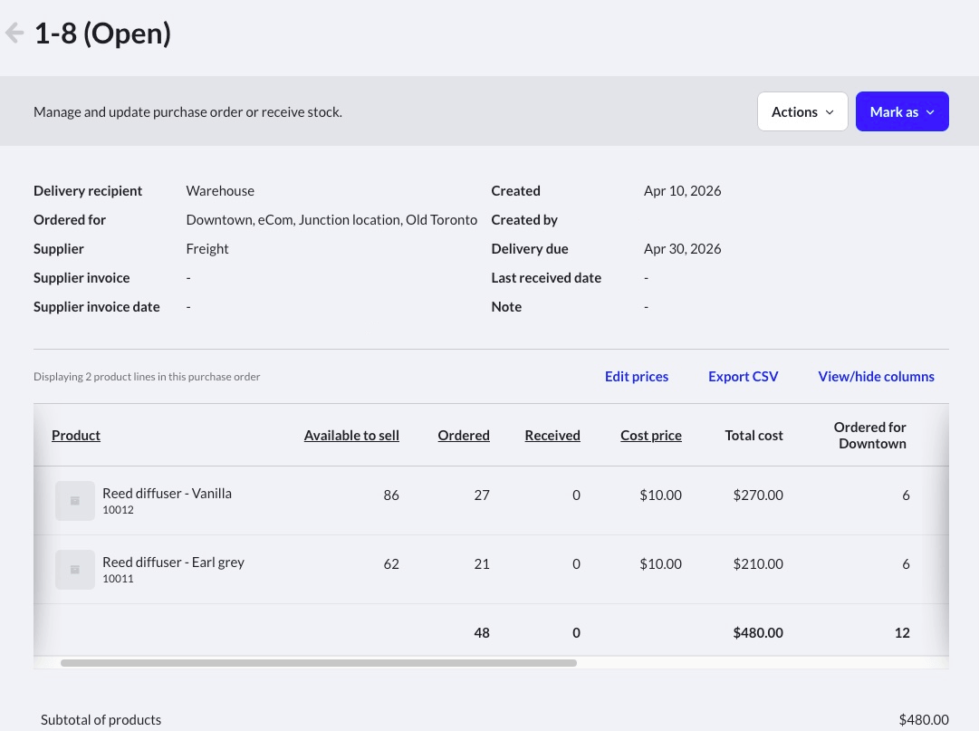The width and height of the screenshot is (979, 731).
Task: Click the SKU 10012 text
Action: click(x=118, y=509)
